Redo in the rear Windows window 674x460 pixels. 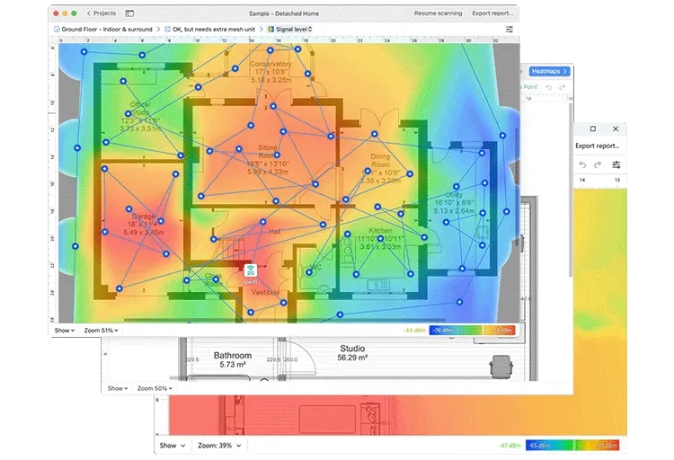(598, 164)
